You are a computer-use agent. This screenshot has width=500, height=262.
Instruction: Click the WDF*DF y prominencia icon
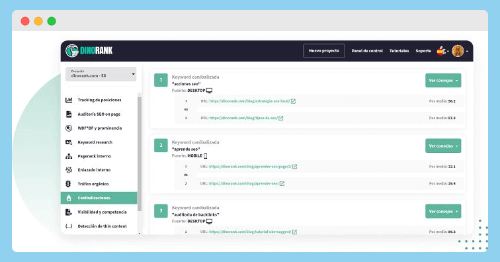pos(69,128)
